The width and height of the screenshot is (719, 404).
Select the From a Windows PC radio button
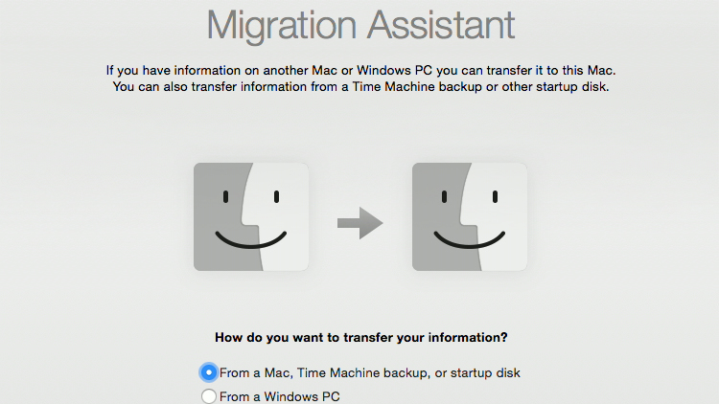tap(209, 396)
